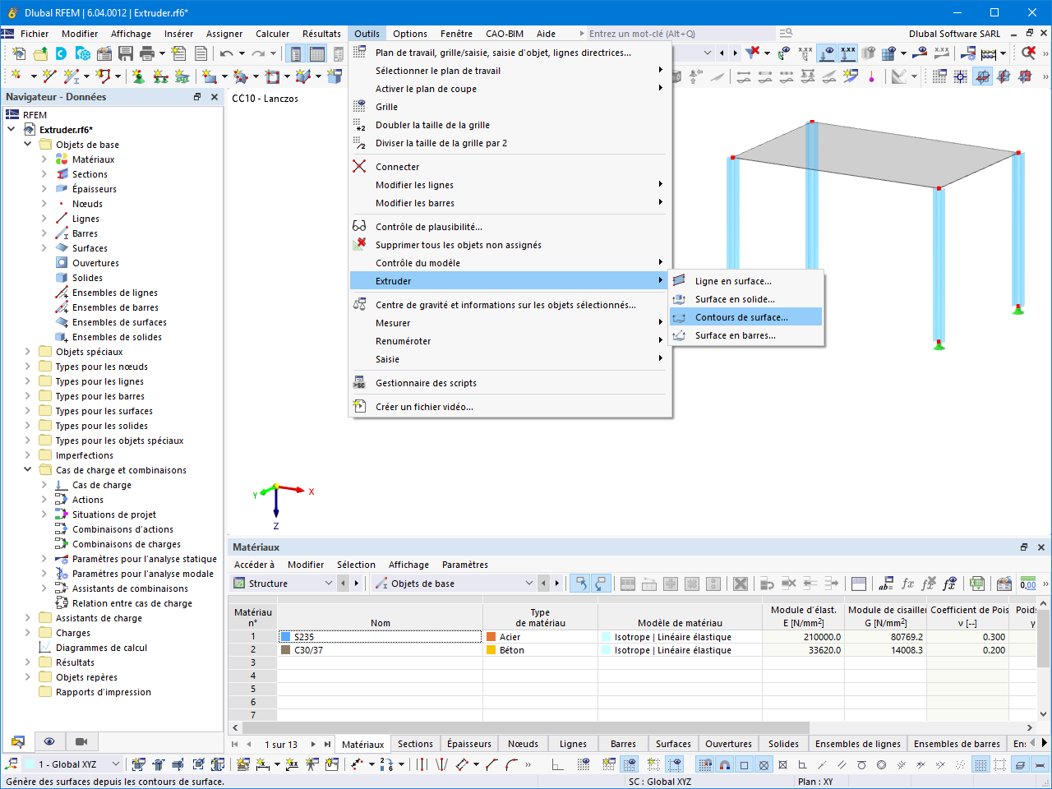Click the crossed-out magnifier icon
This screenshot has width=1052, height=789.
coord(1028,53)
